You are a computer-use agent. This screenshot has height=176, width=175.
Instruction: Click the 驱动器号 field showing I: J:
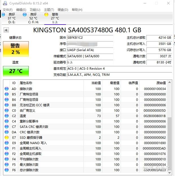tap(90, 62)
